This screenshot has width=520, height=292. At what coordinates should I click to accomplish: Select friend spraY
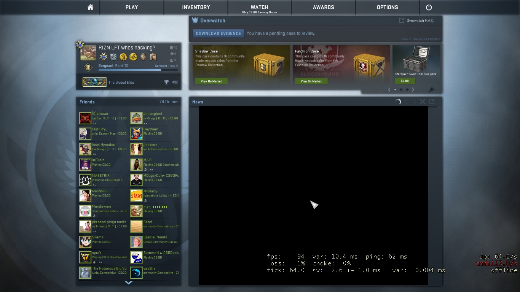click(x=103, y=257)
